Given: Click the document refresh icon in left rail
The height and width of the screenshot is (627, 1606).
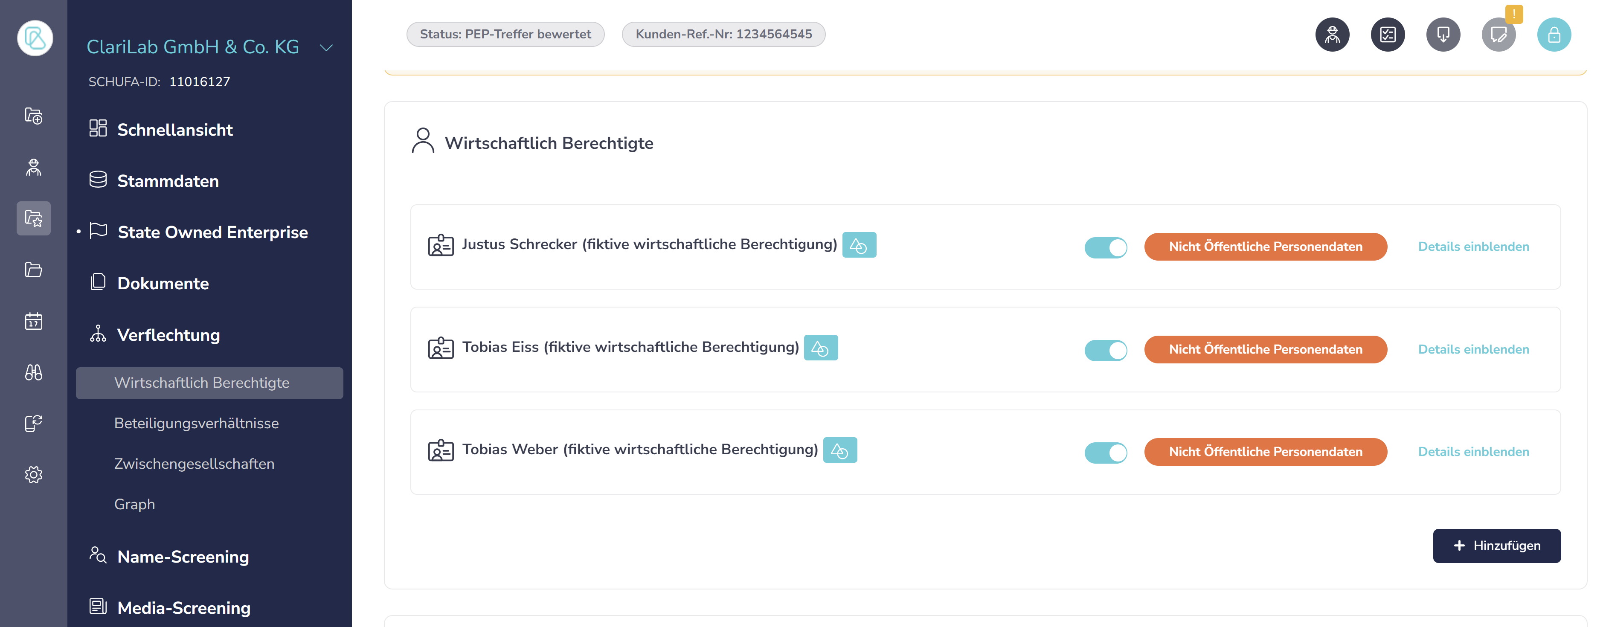Looking at the screenshot, I should tap(34, 423).
